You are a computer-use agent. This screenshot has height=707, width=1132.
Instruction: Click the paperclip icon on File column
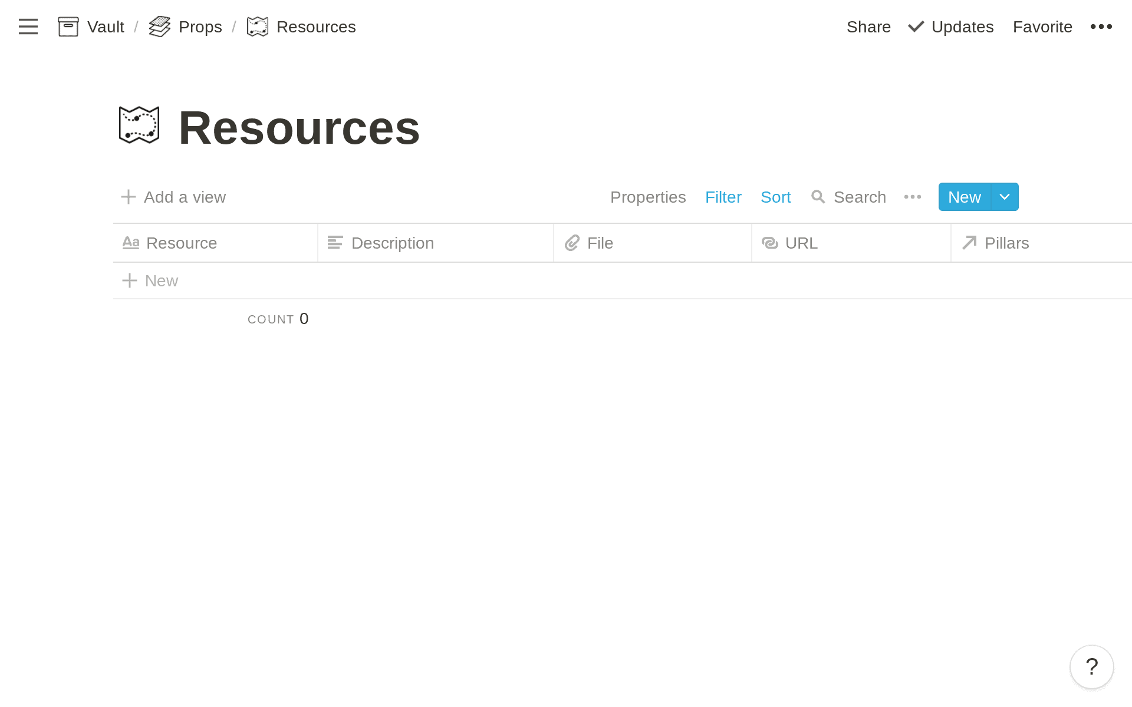click(x=572, y=242)
